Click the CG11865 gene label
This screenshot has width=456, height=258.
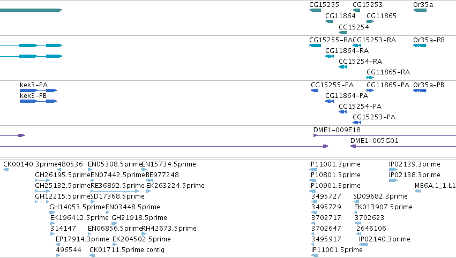click(x=382, y=16)
